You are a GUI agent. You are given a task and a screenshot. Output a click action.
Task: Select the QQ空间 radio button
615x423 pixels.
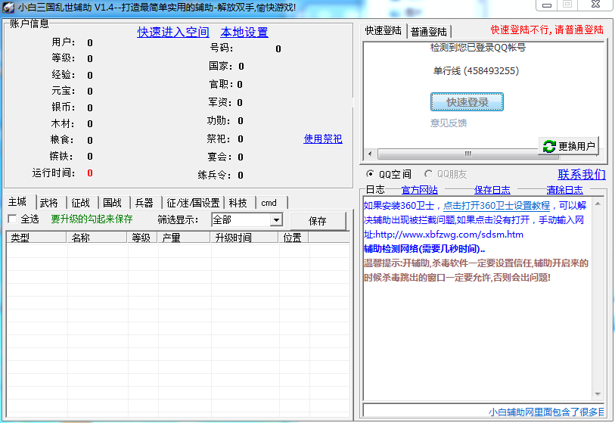pos(370,175)
